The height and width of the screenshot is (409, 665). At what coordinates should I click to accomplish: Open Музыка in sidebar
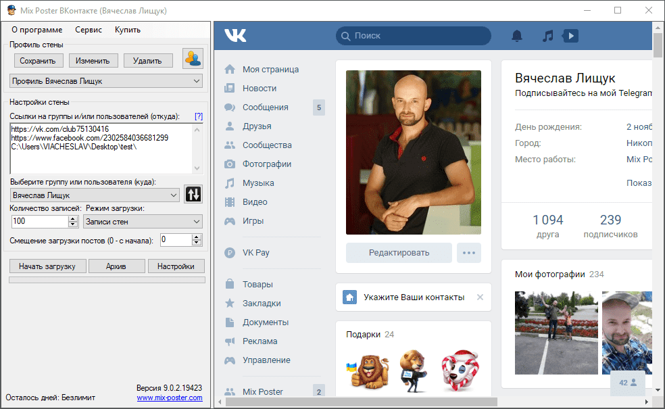[258, 183]
